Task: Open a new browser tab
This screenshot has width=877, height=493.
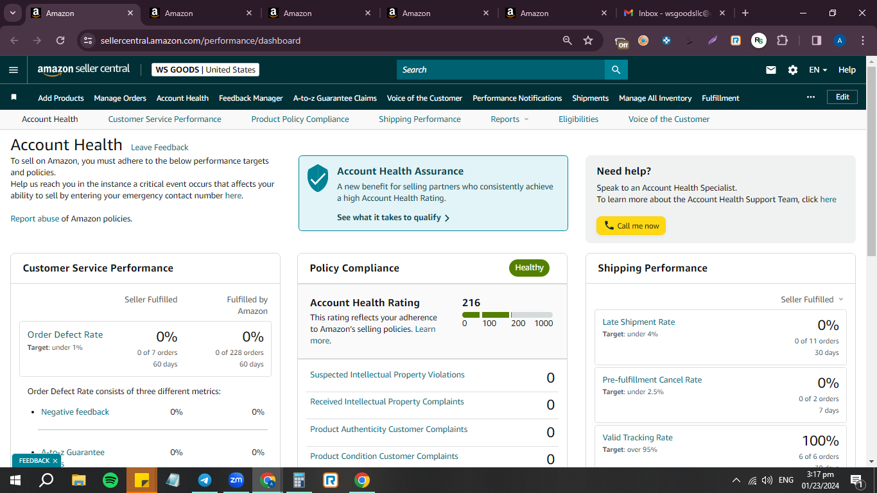Action: 745,13
